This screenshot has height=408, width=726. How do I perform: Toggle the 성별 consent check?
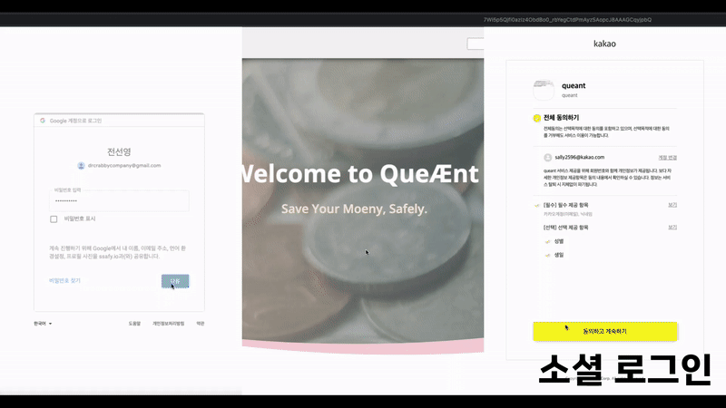pyautogui.click(x=548, y=241)
